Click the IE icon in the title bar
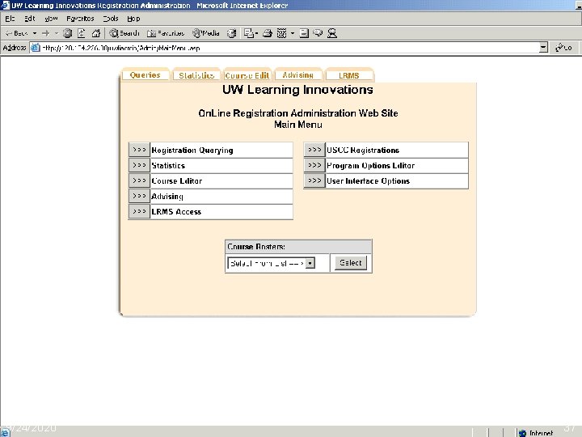 point(5,5)
